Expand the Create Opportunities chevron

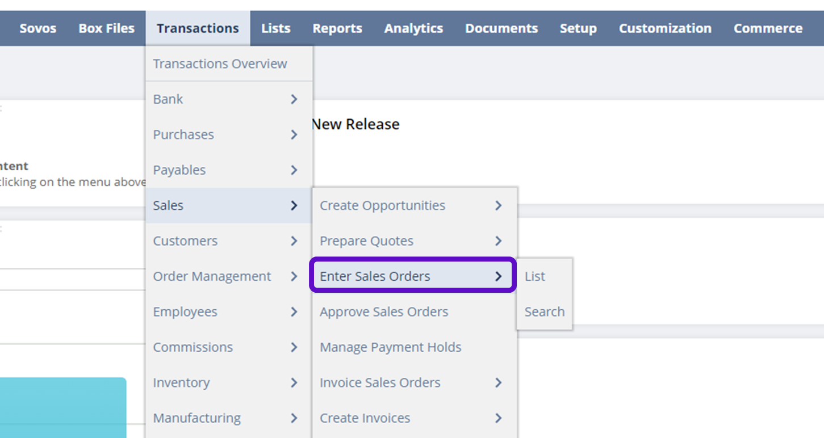[498, 205]
